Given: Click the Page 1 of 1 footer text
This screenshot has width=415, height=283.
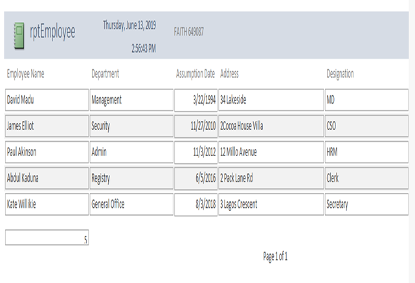Looking at the screenshot, I should point(275,256).
